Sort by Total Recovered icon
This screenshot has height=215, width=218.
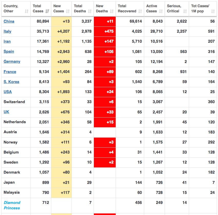click(140, 11)
